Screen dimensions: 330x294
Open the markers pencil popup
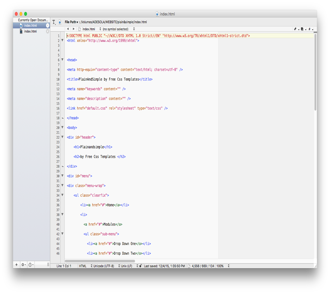(296, 29)
